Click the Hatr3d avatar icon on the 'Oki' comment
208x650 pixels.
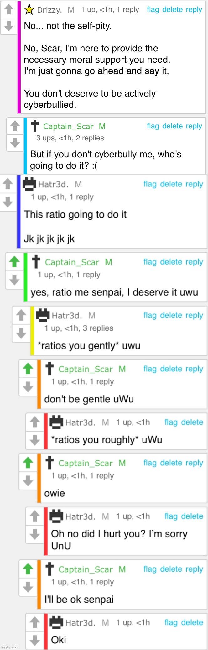pyautogui.click(x=57, y=622)
